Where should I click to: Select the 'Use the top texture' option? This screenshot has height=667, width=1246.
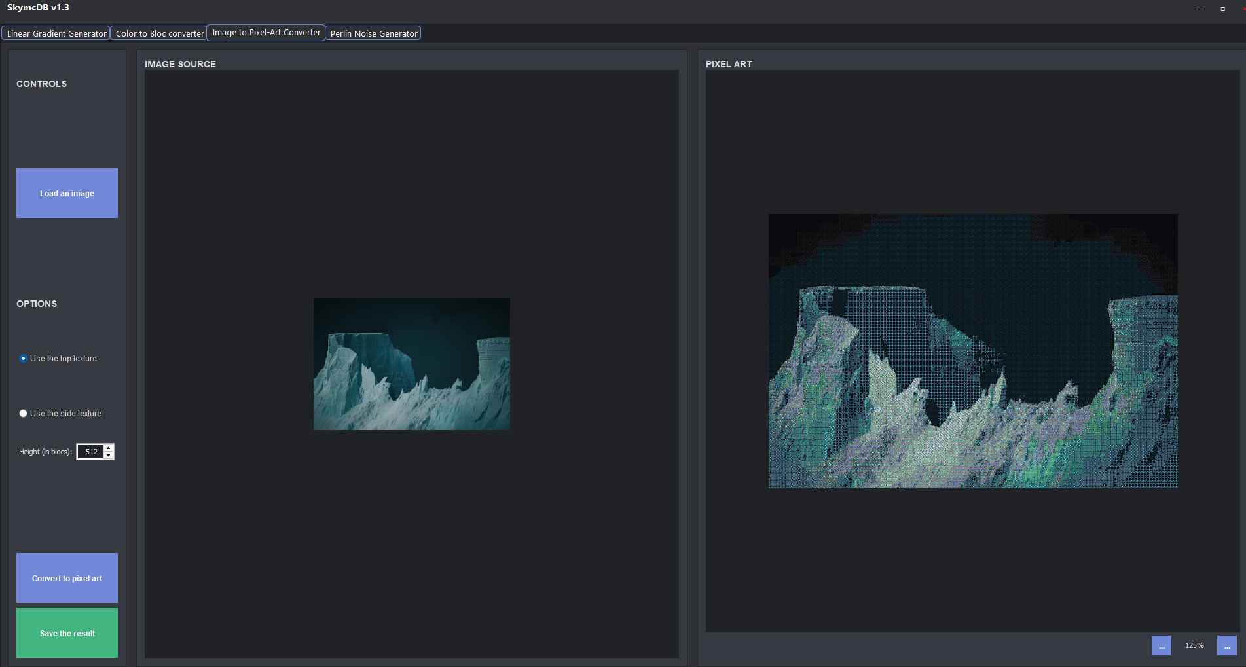[24, 359]
